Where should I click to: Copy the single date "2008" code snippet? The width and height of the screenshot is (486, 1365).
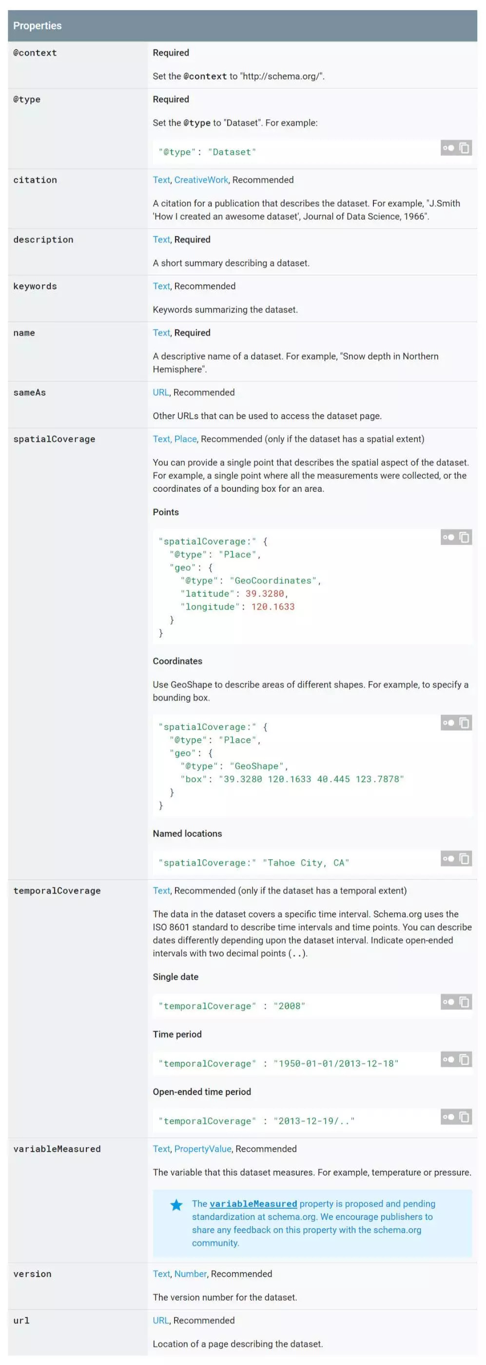(x=464, y=1001)
